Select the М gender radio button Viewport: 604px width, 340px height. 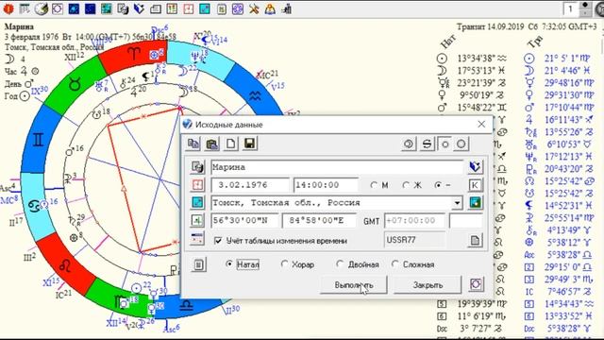374,185
